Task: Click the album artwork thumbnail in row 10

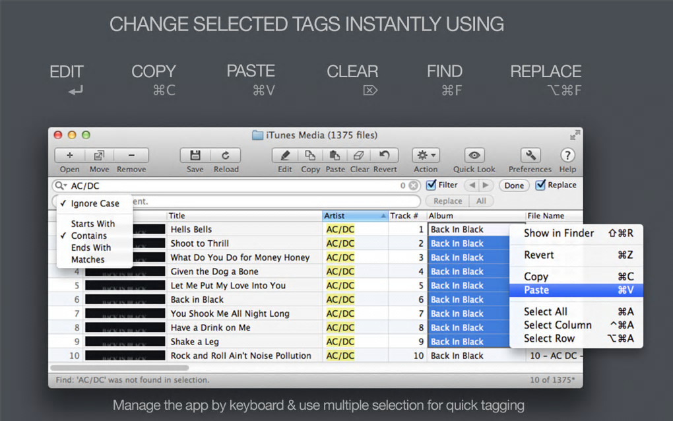Action: point(125,356)
